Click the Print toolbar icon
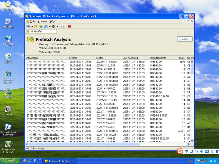This screenshot has height=164, width=219. 63,26
